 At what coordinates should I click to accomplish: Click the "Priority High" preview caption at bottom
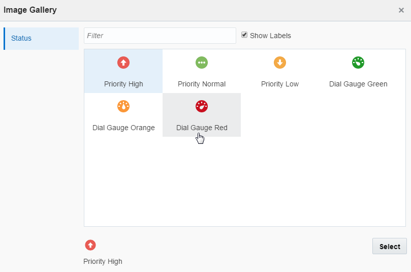pyautogui.click(x=103, y=261)
